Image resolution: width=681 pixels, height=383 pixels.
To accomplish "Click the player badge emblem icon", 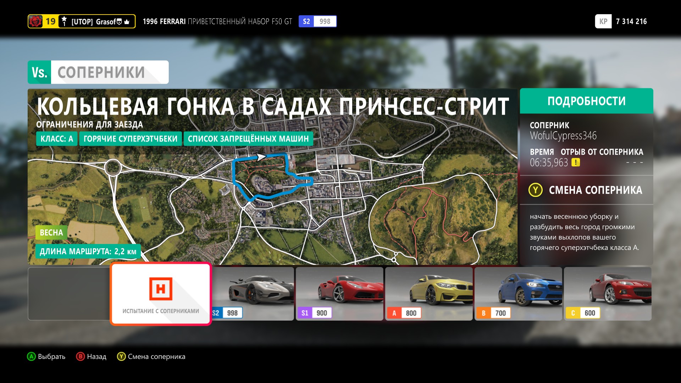I will pos(35,21).
